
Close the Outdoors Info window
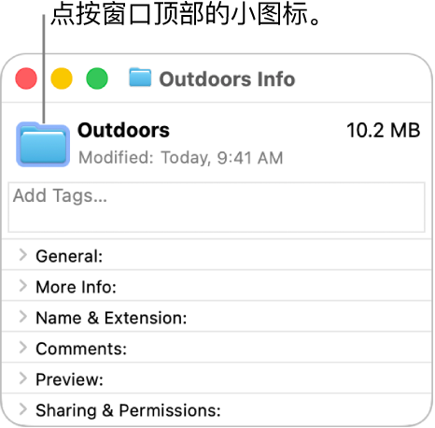(x=26, y=78)
